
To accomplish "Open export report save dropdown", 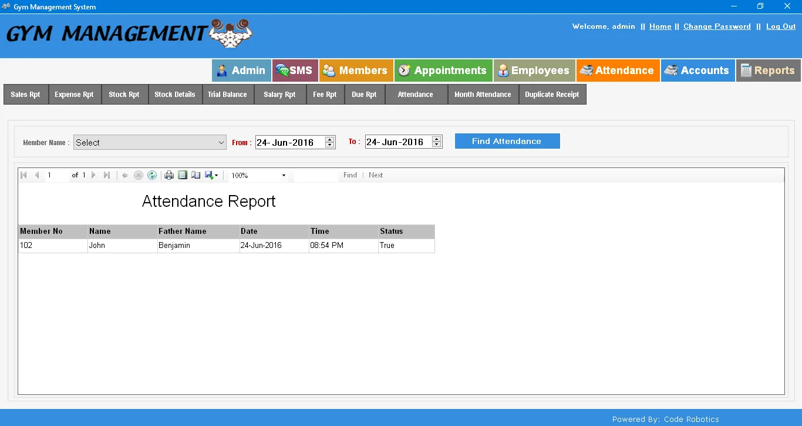I will tap(211, 175).
